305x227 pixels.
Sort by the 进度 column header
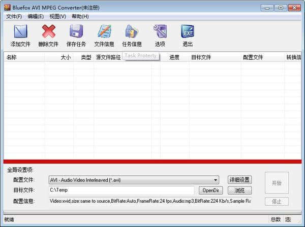tap(174, 57)
